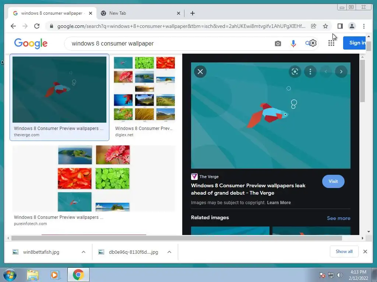
Task: Open the Chrome three-dot menu
Action: point(364,26)
